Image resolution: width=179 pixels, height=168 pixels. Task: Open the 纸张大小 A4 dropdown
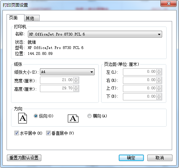click(67, 72)
